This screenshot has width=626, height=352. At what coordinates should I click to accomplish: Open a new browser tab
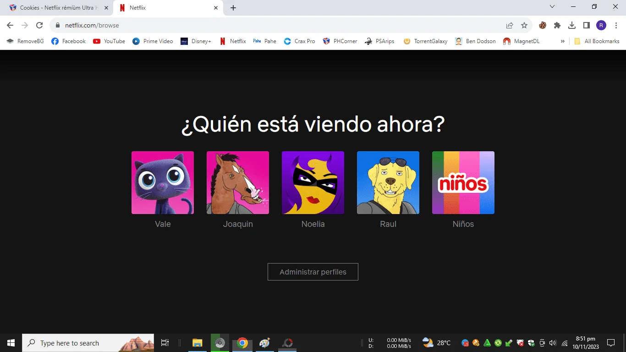pos(233,8)
